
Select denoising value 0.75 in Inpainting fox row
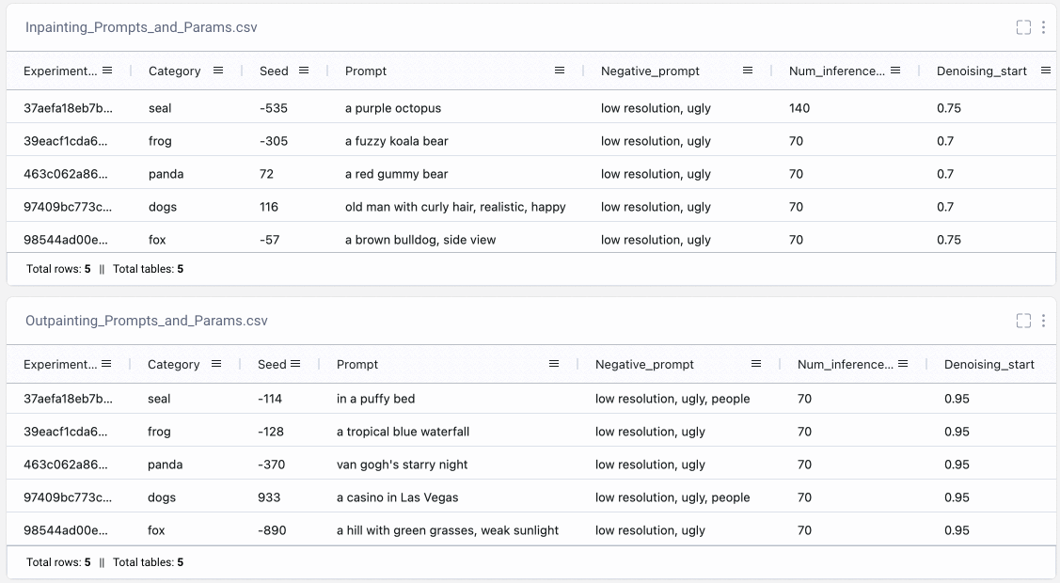[948, 240]
